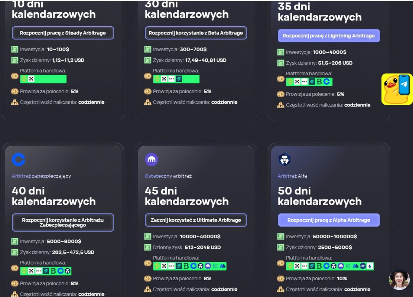The image size is (413, 297).
Task: Click the money icon beside Inwestycja 1000~4000$
Action: (281, 52)
